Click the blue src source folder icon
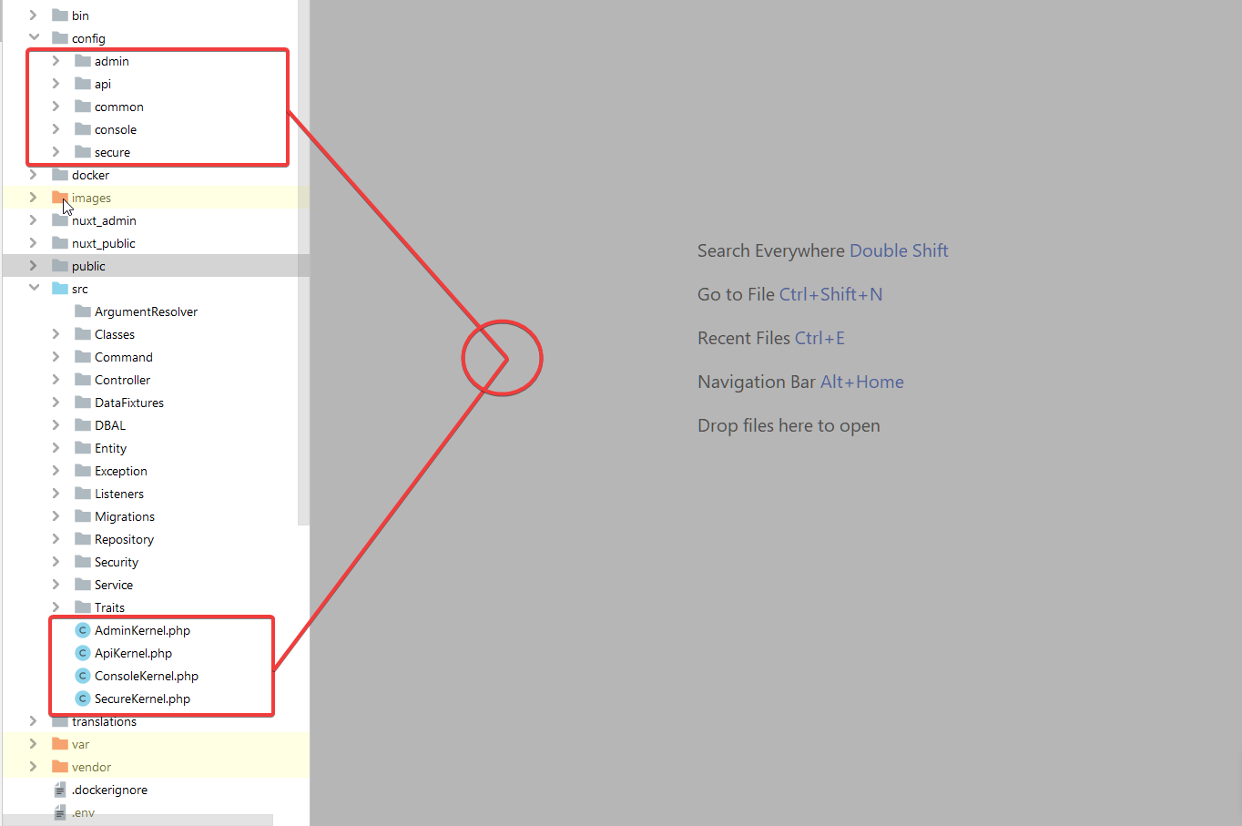Screen dimensions: 1242x826 [x=60, y=289]
